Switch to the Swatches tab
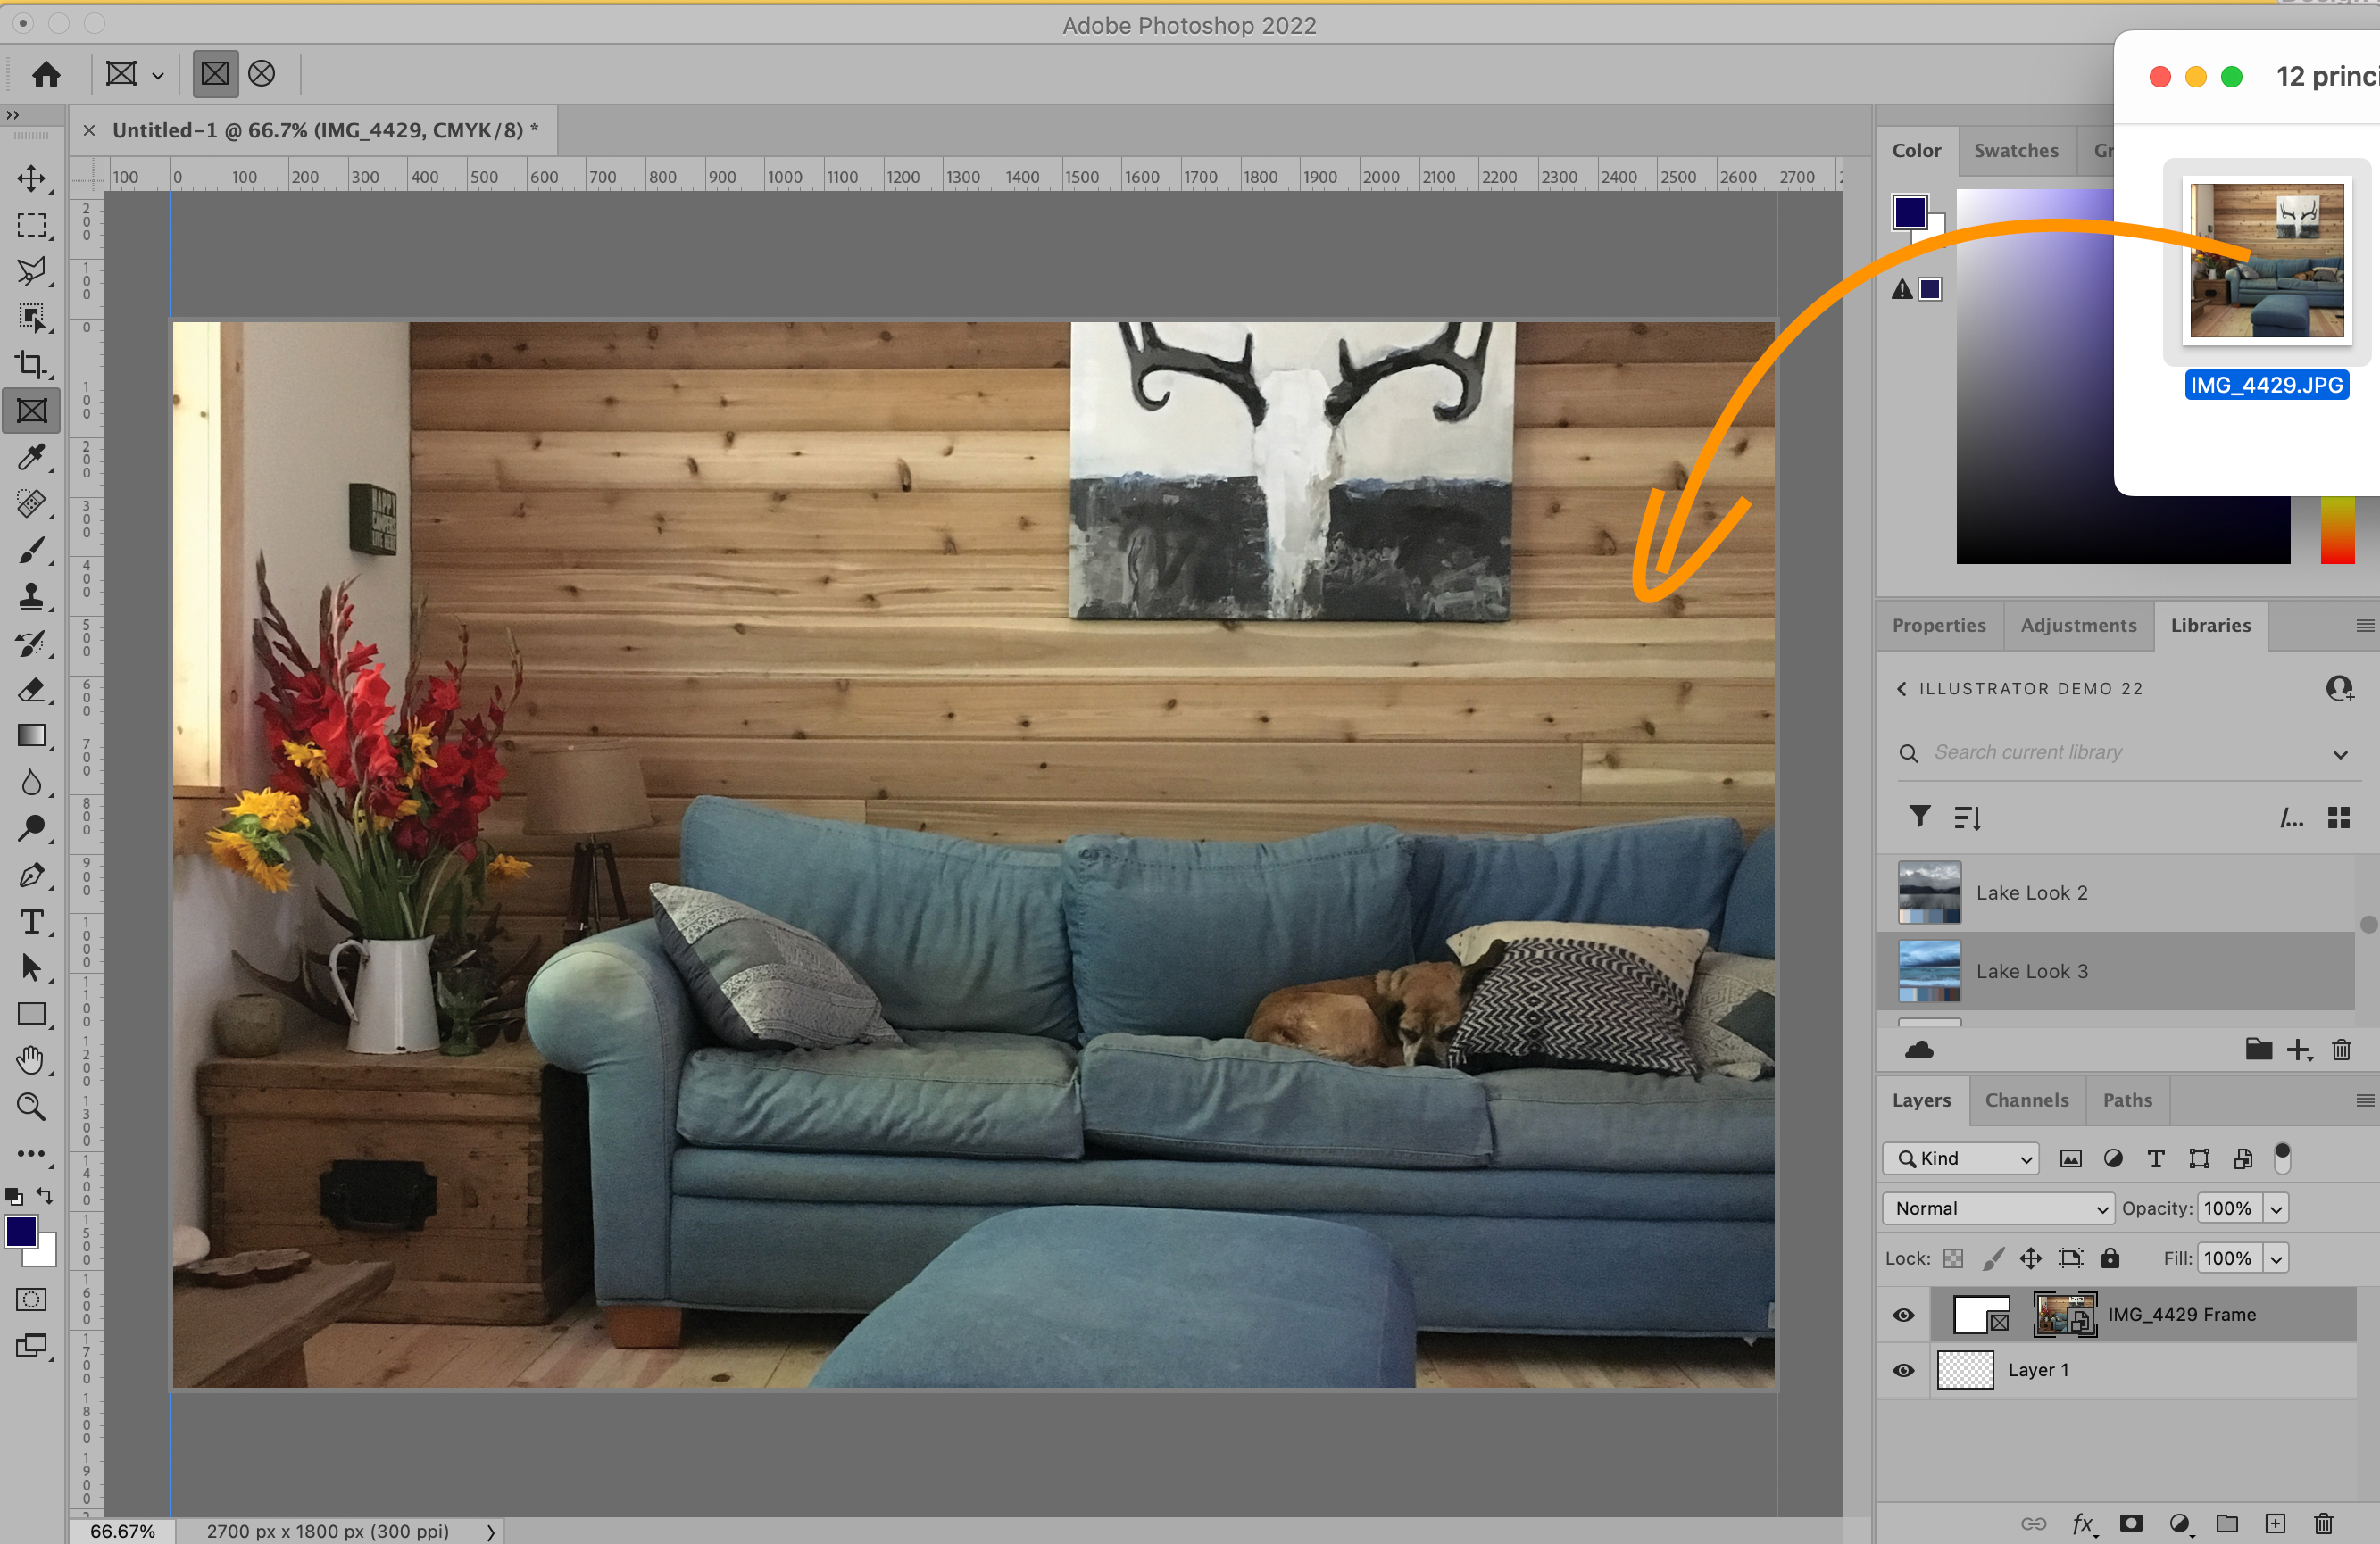The width and height of the screenshot is (2380, 1544). [x=2016, y=151]
